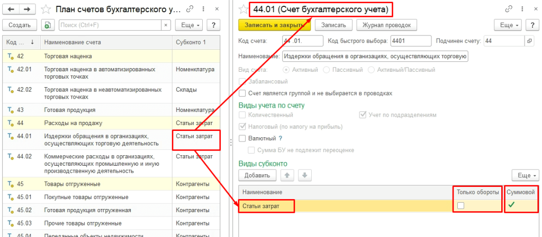The width and height of the screenshot is (542, 237).
Task: Toggle Налоговый (по налогу на прибыль) checkbox
Action: [x=242, y=127]
